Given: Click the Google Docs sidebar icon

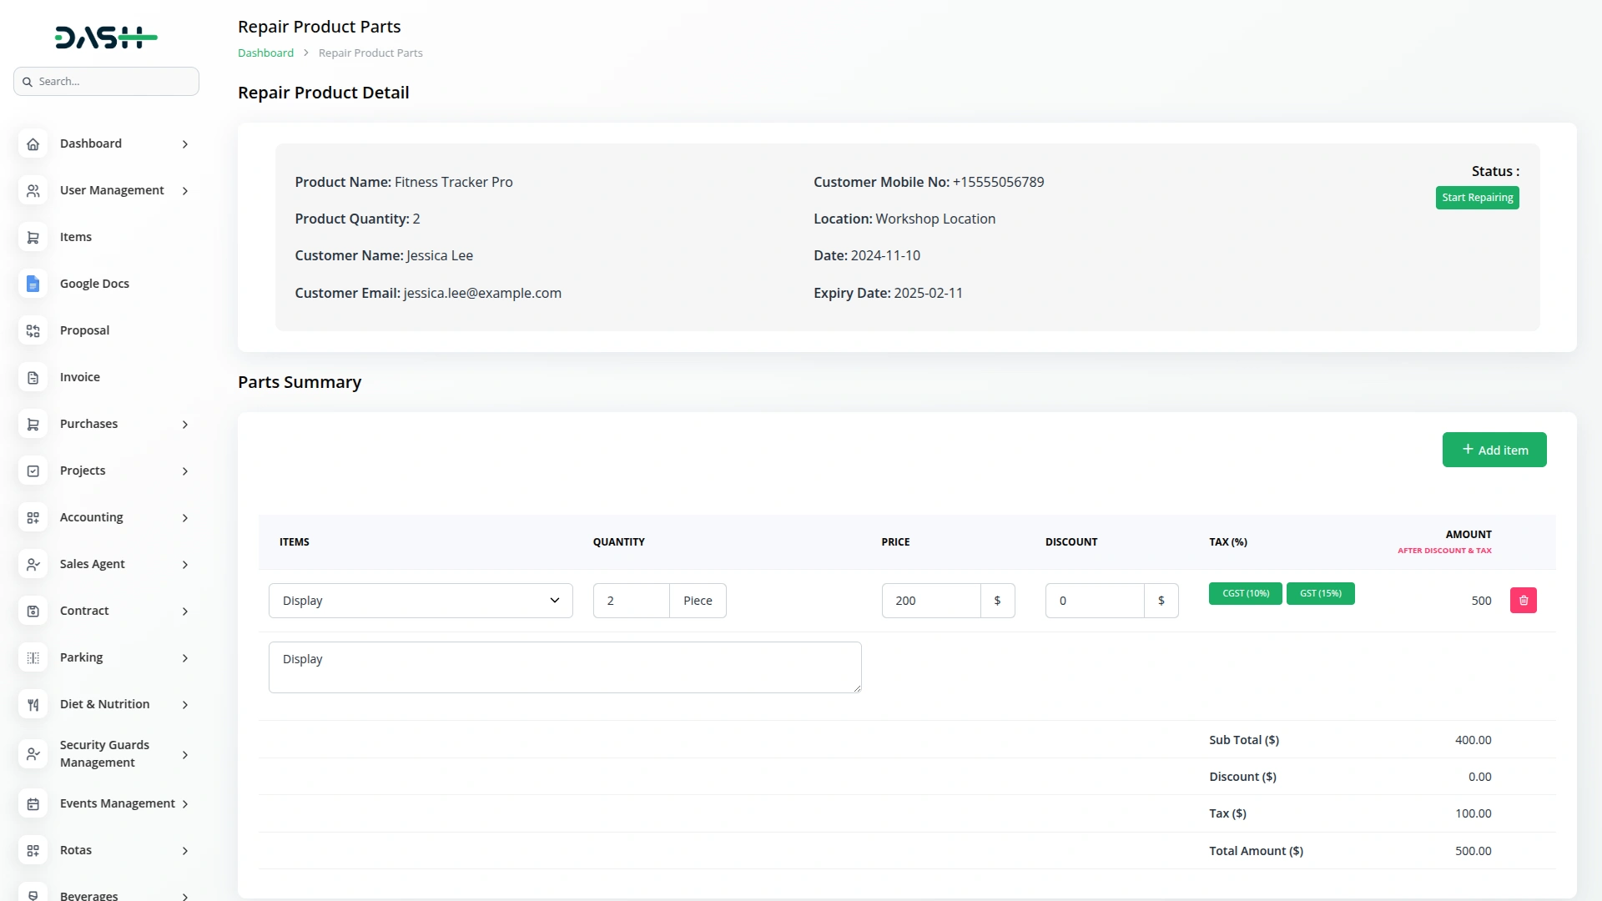Looking at the screenshot, I should point(33,284).
